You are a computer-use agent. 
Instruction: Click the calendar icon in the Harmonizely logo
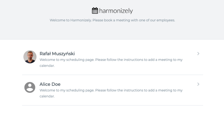[x=95, y=11]
